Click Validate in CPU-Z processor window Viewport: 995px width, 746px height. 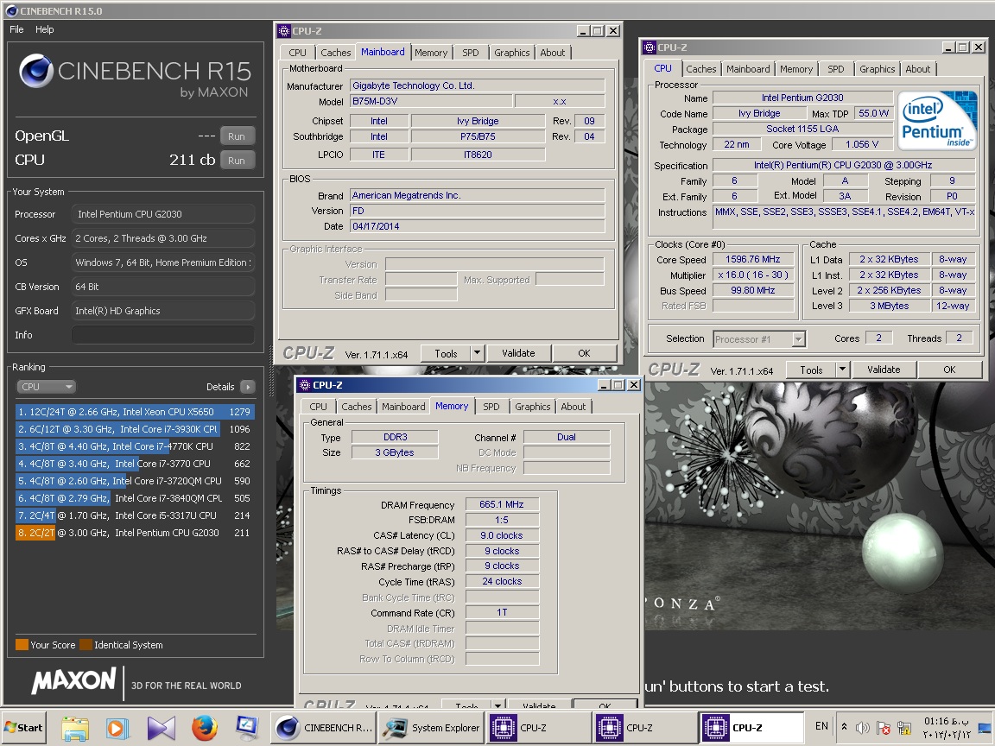tap(884, 370)
